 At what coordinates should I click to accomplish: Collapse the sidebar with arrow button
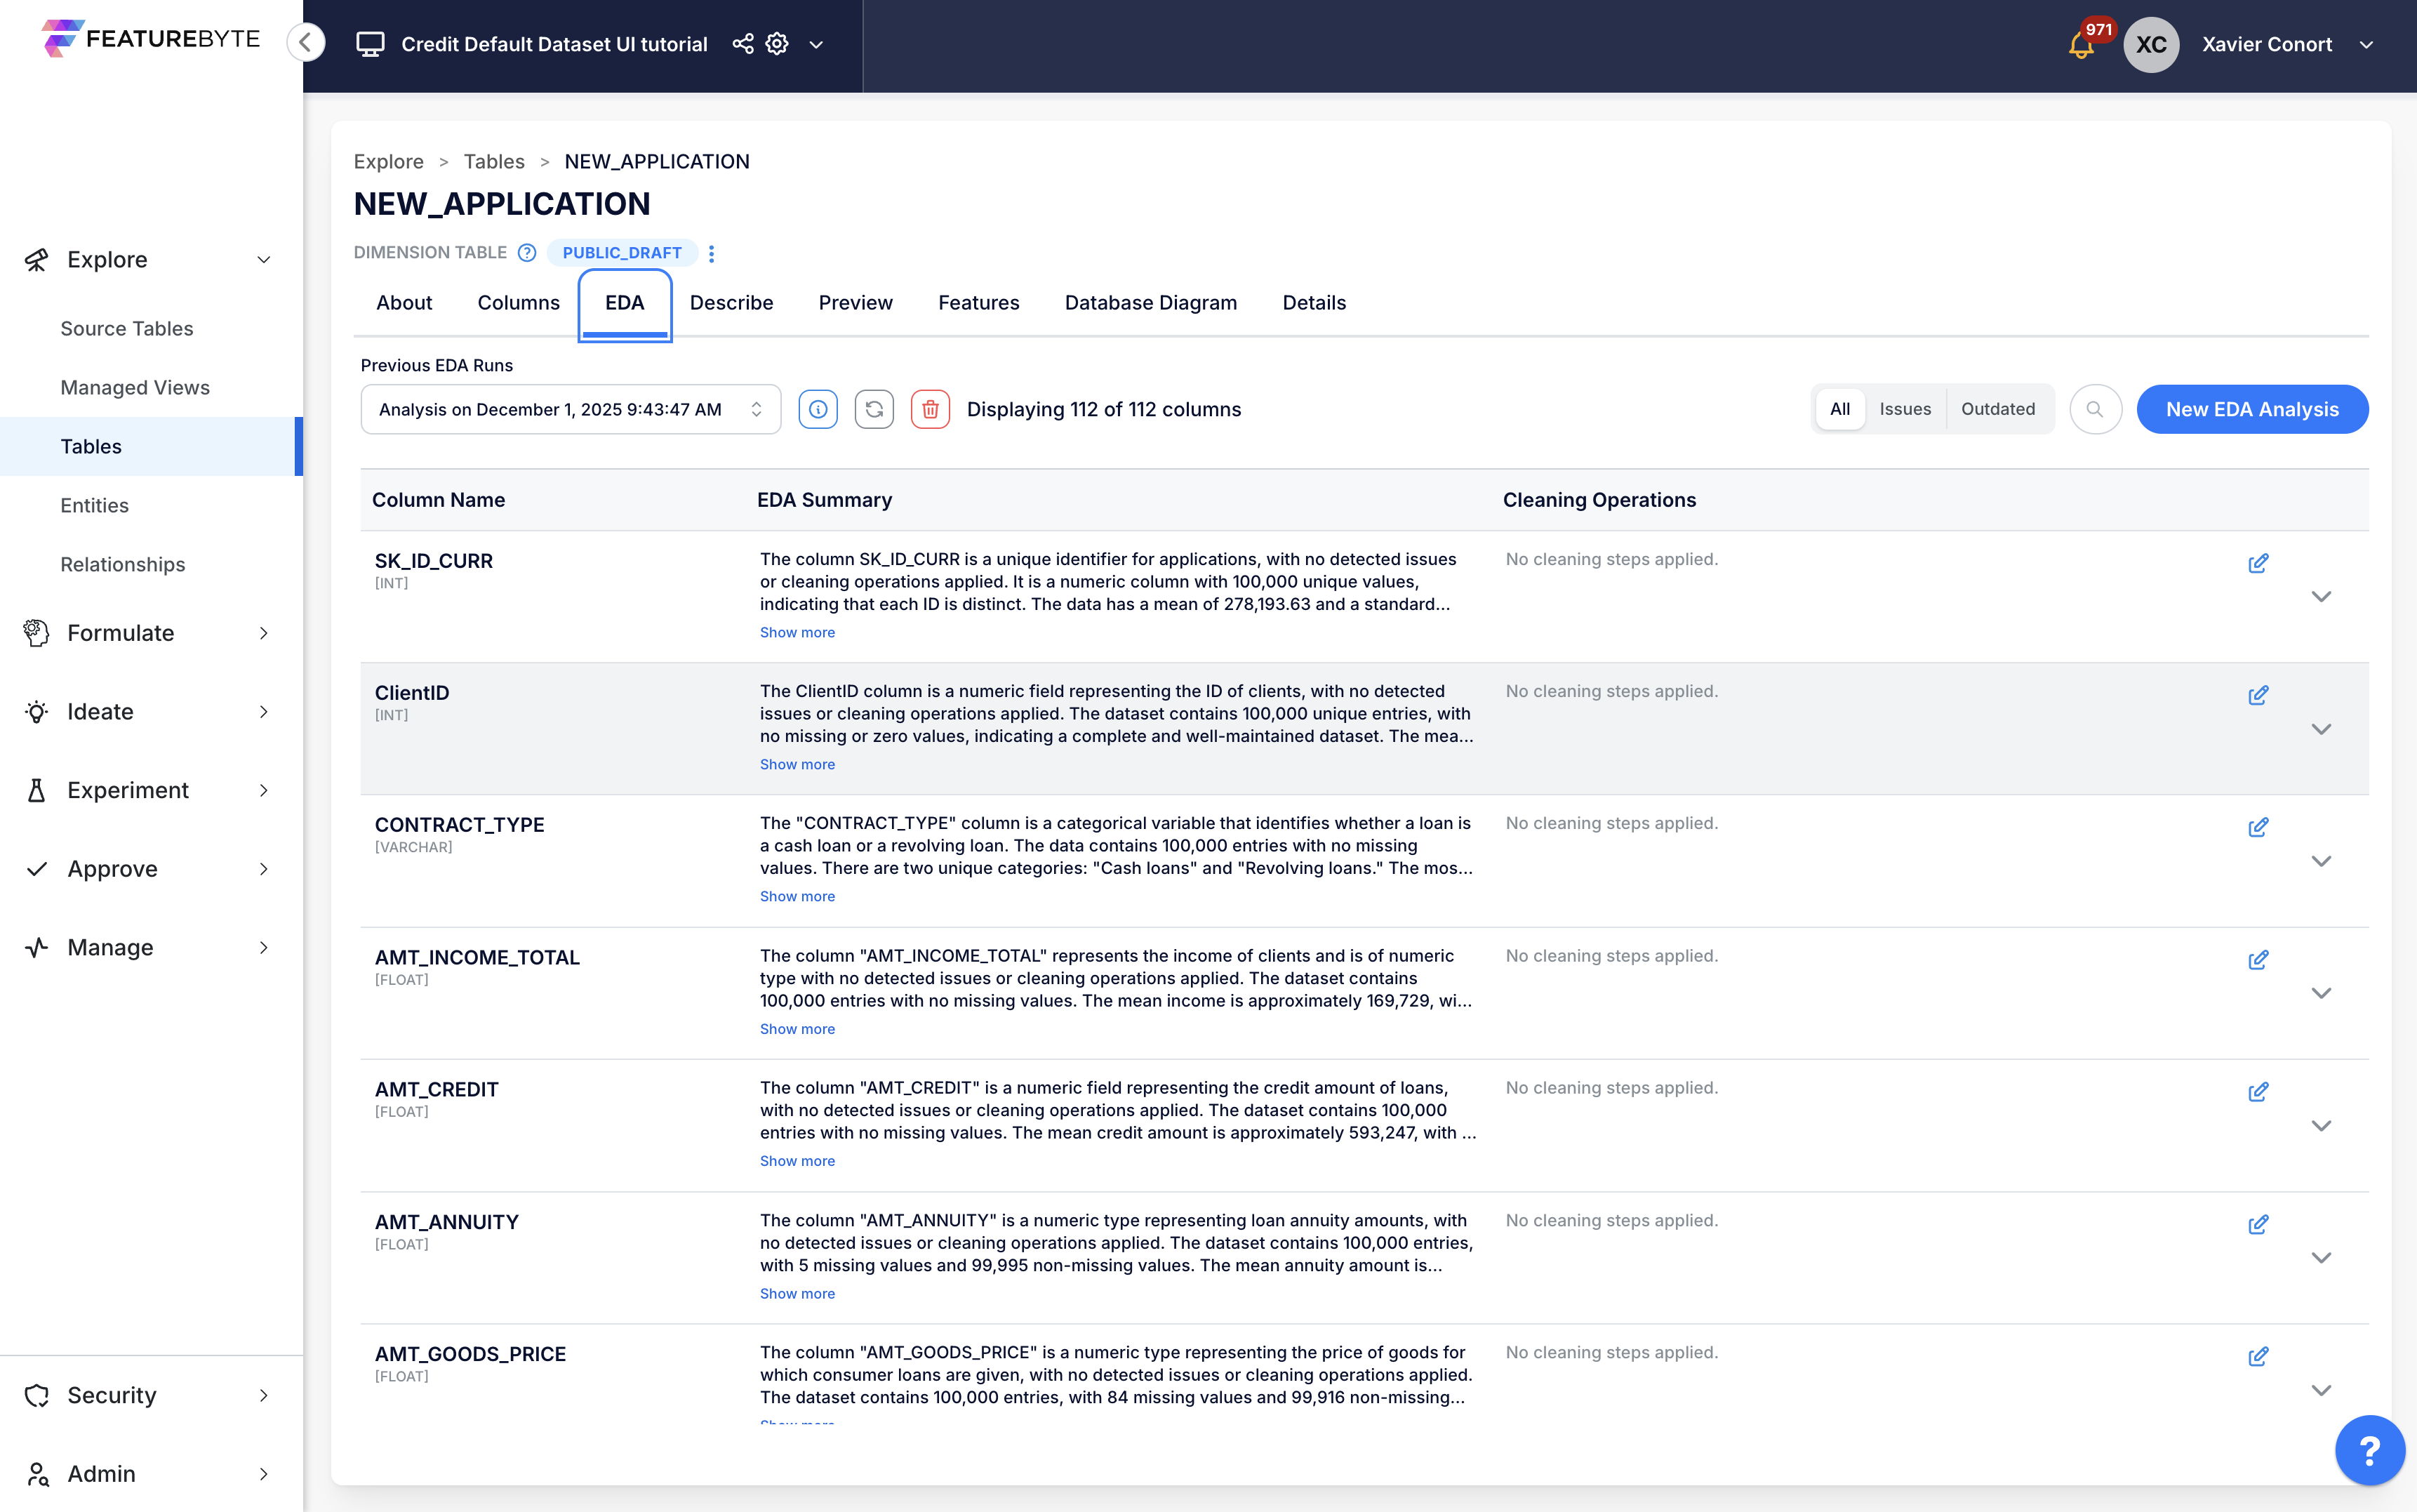point(306,43)
